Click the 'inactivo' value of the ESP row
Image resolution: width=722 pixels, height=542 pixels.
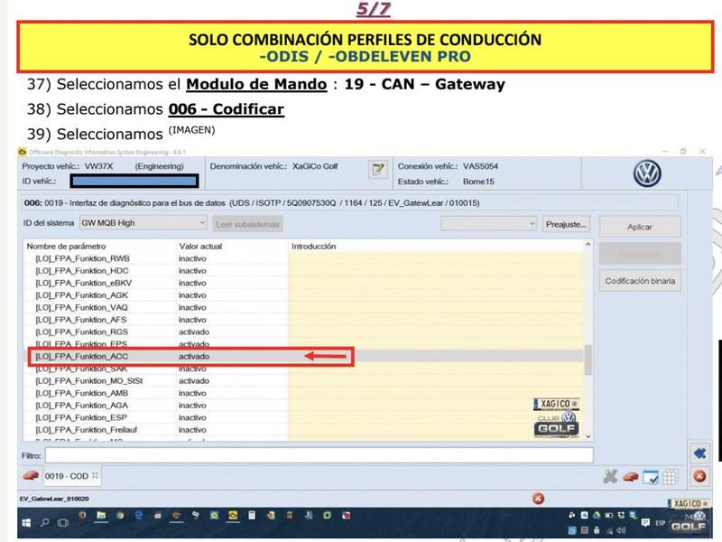(192, 417)
